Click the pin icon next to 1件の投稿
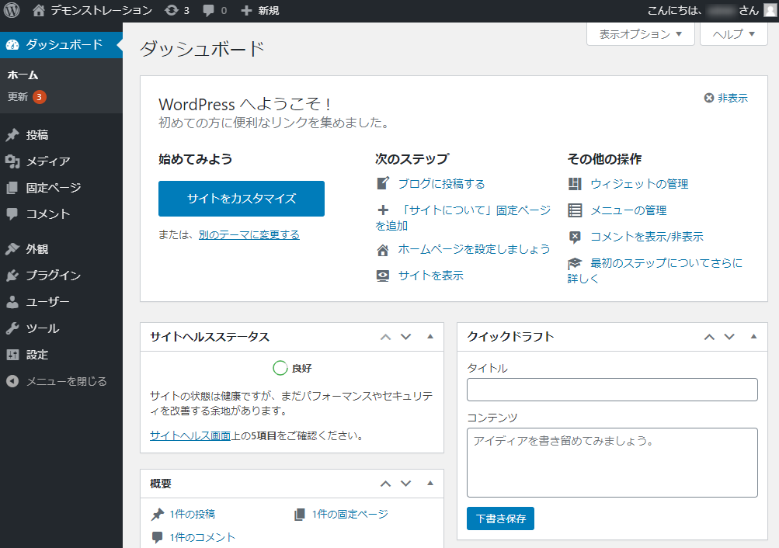Viewport: 779px width, 548px height. (x=158, y=515)
